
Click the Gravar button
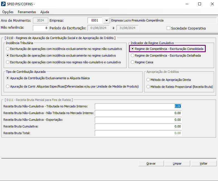point(151,163)
